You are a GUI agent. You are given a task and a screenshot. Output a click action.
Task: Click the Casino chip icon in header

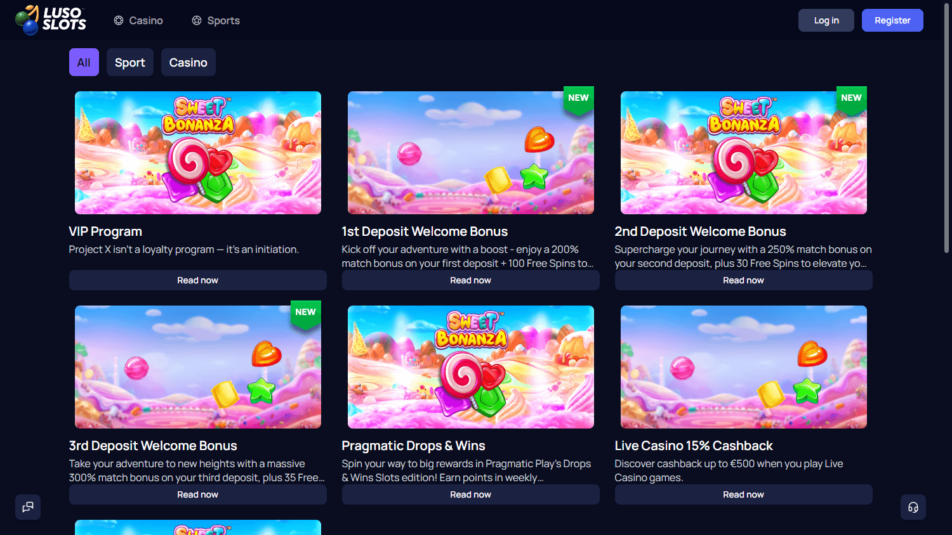tap(119, 20)
